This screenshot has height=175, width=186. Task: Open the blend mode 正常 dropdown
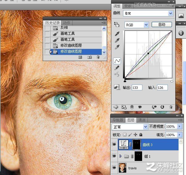coord(145,127)
